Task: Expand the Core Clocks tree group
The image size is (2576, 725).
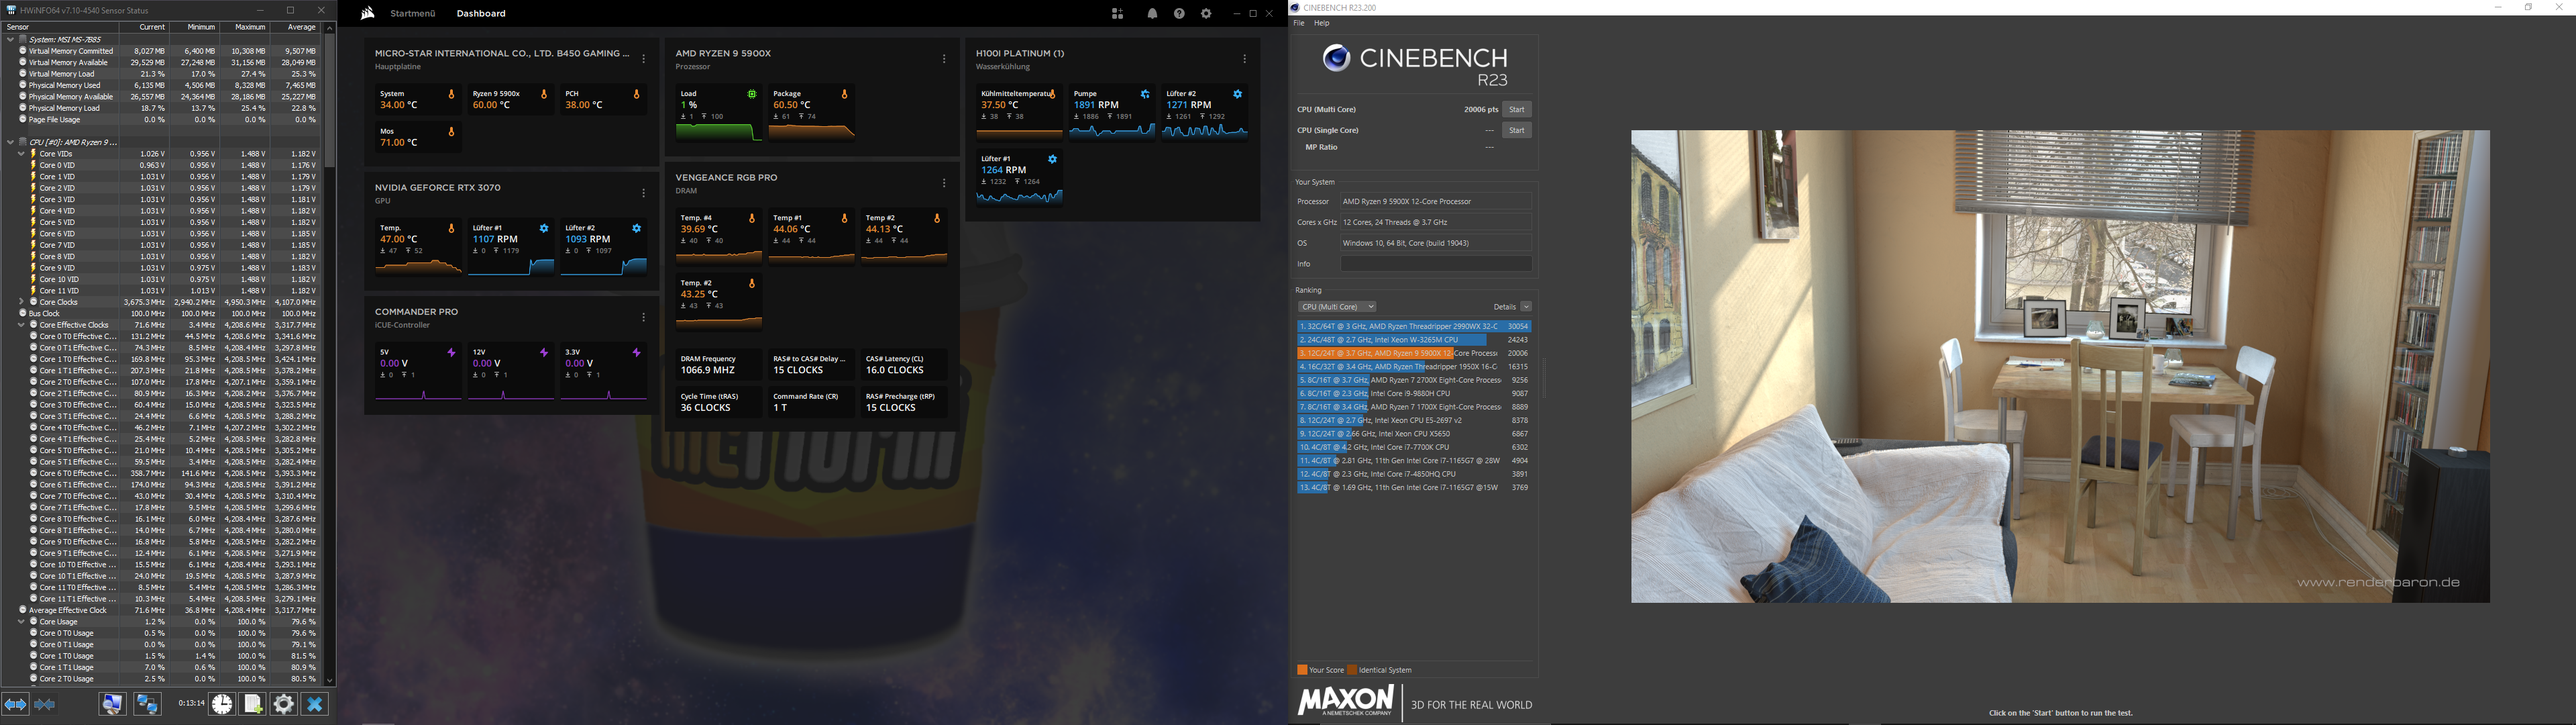Action: 21,301
